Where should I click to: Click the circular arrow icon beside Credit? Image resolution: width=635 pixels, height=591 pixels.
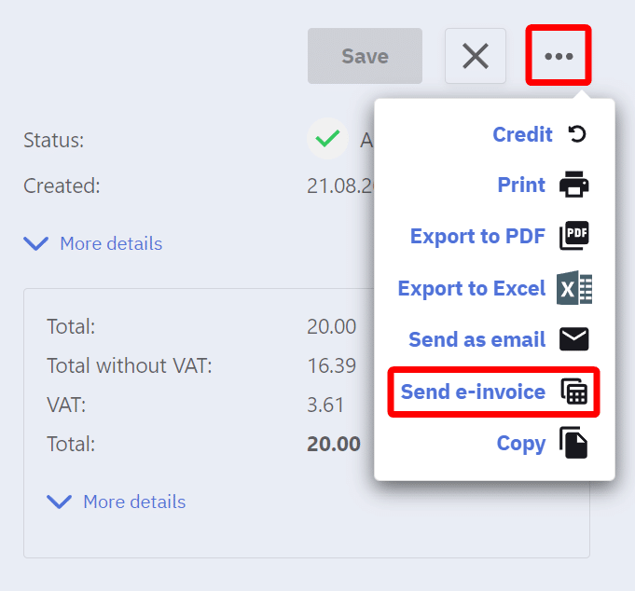click(577, 134)
